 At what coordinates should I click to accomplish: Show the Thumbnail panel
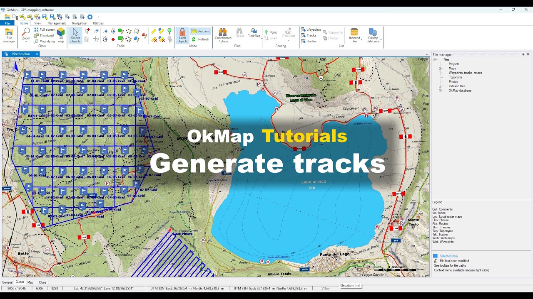point(44,36)
